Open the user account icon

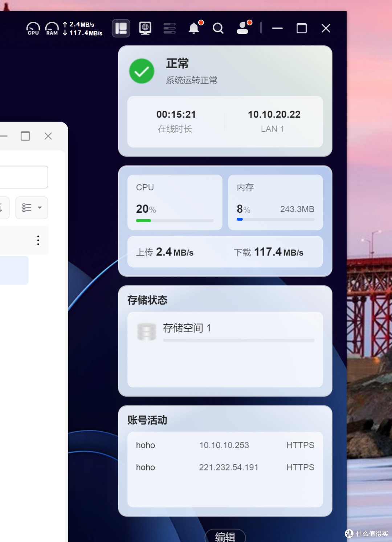coord(242,28)
